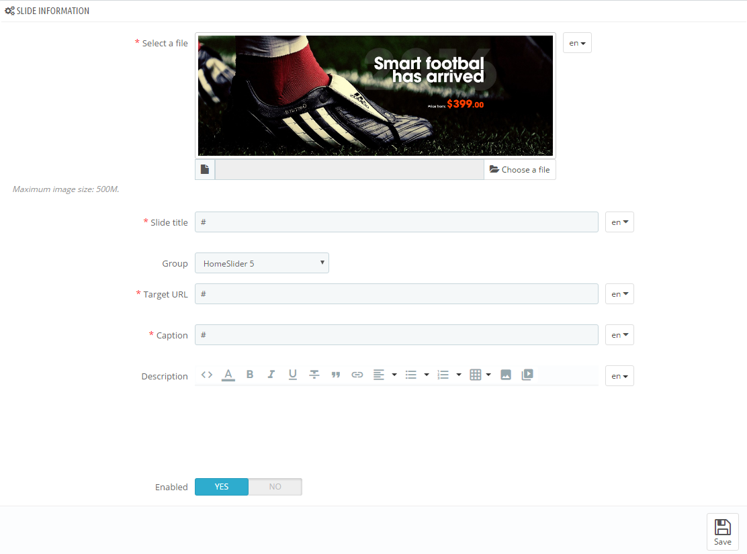This screenshot has width=747, height=554.
Task: Click the file icon beside the upload field
Action: pos(205,170)
